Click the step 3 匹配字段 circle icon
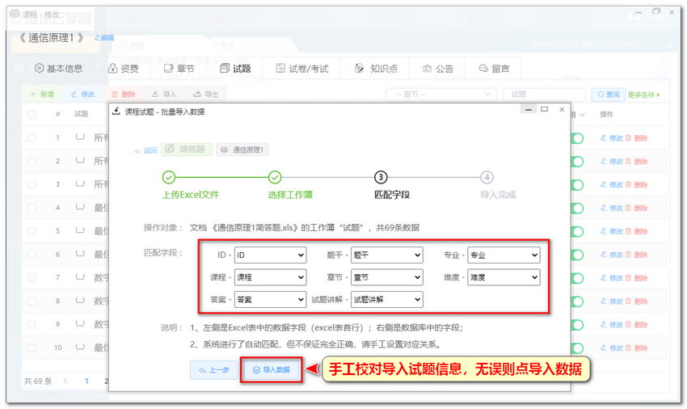The width and height of the screenshot is (687, 409). [x=381, y=177]
